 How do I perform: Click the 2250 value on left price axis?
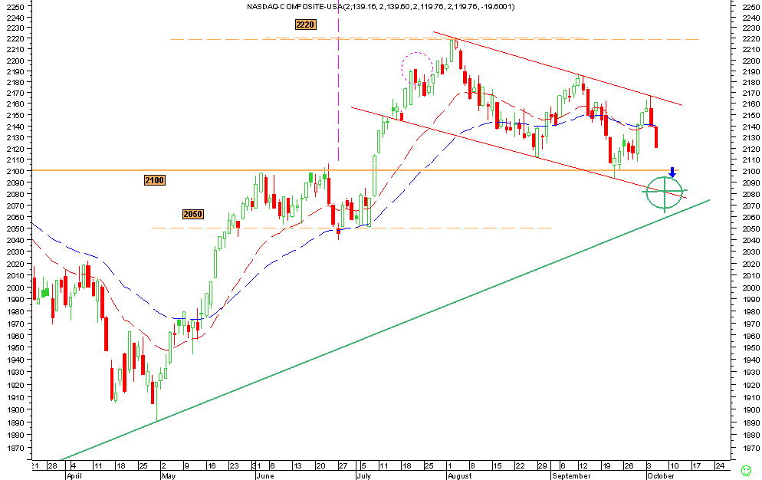(16, 7)
